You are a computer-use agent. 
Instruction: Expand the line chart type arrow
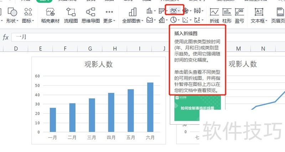pos(179,11)
